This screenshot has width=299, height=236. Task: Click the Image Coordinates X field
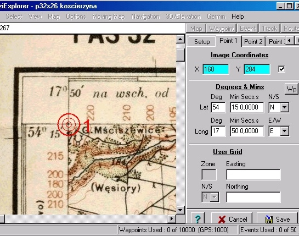216,69
